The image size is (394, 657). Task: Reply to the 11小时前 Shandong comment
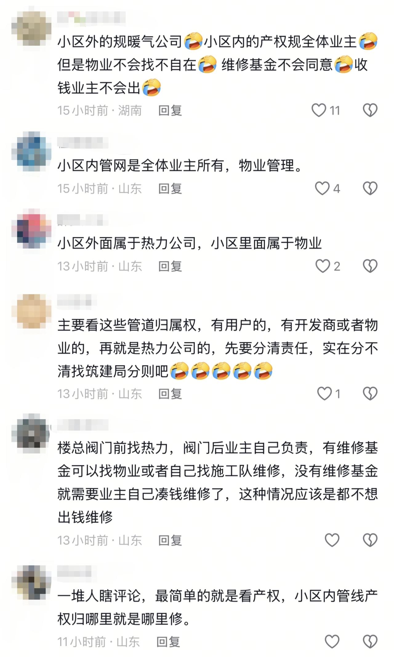coord(168,642)
